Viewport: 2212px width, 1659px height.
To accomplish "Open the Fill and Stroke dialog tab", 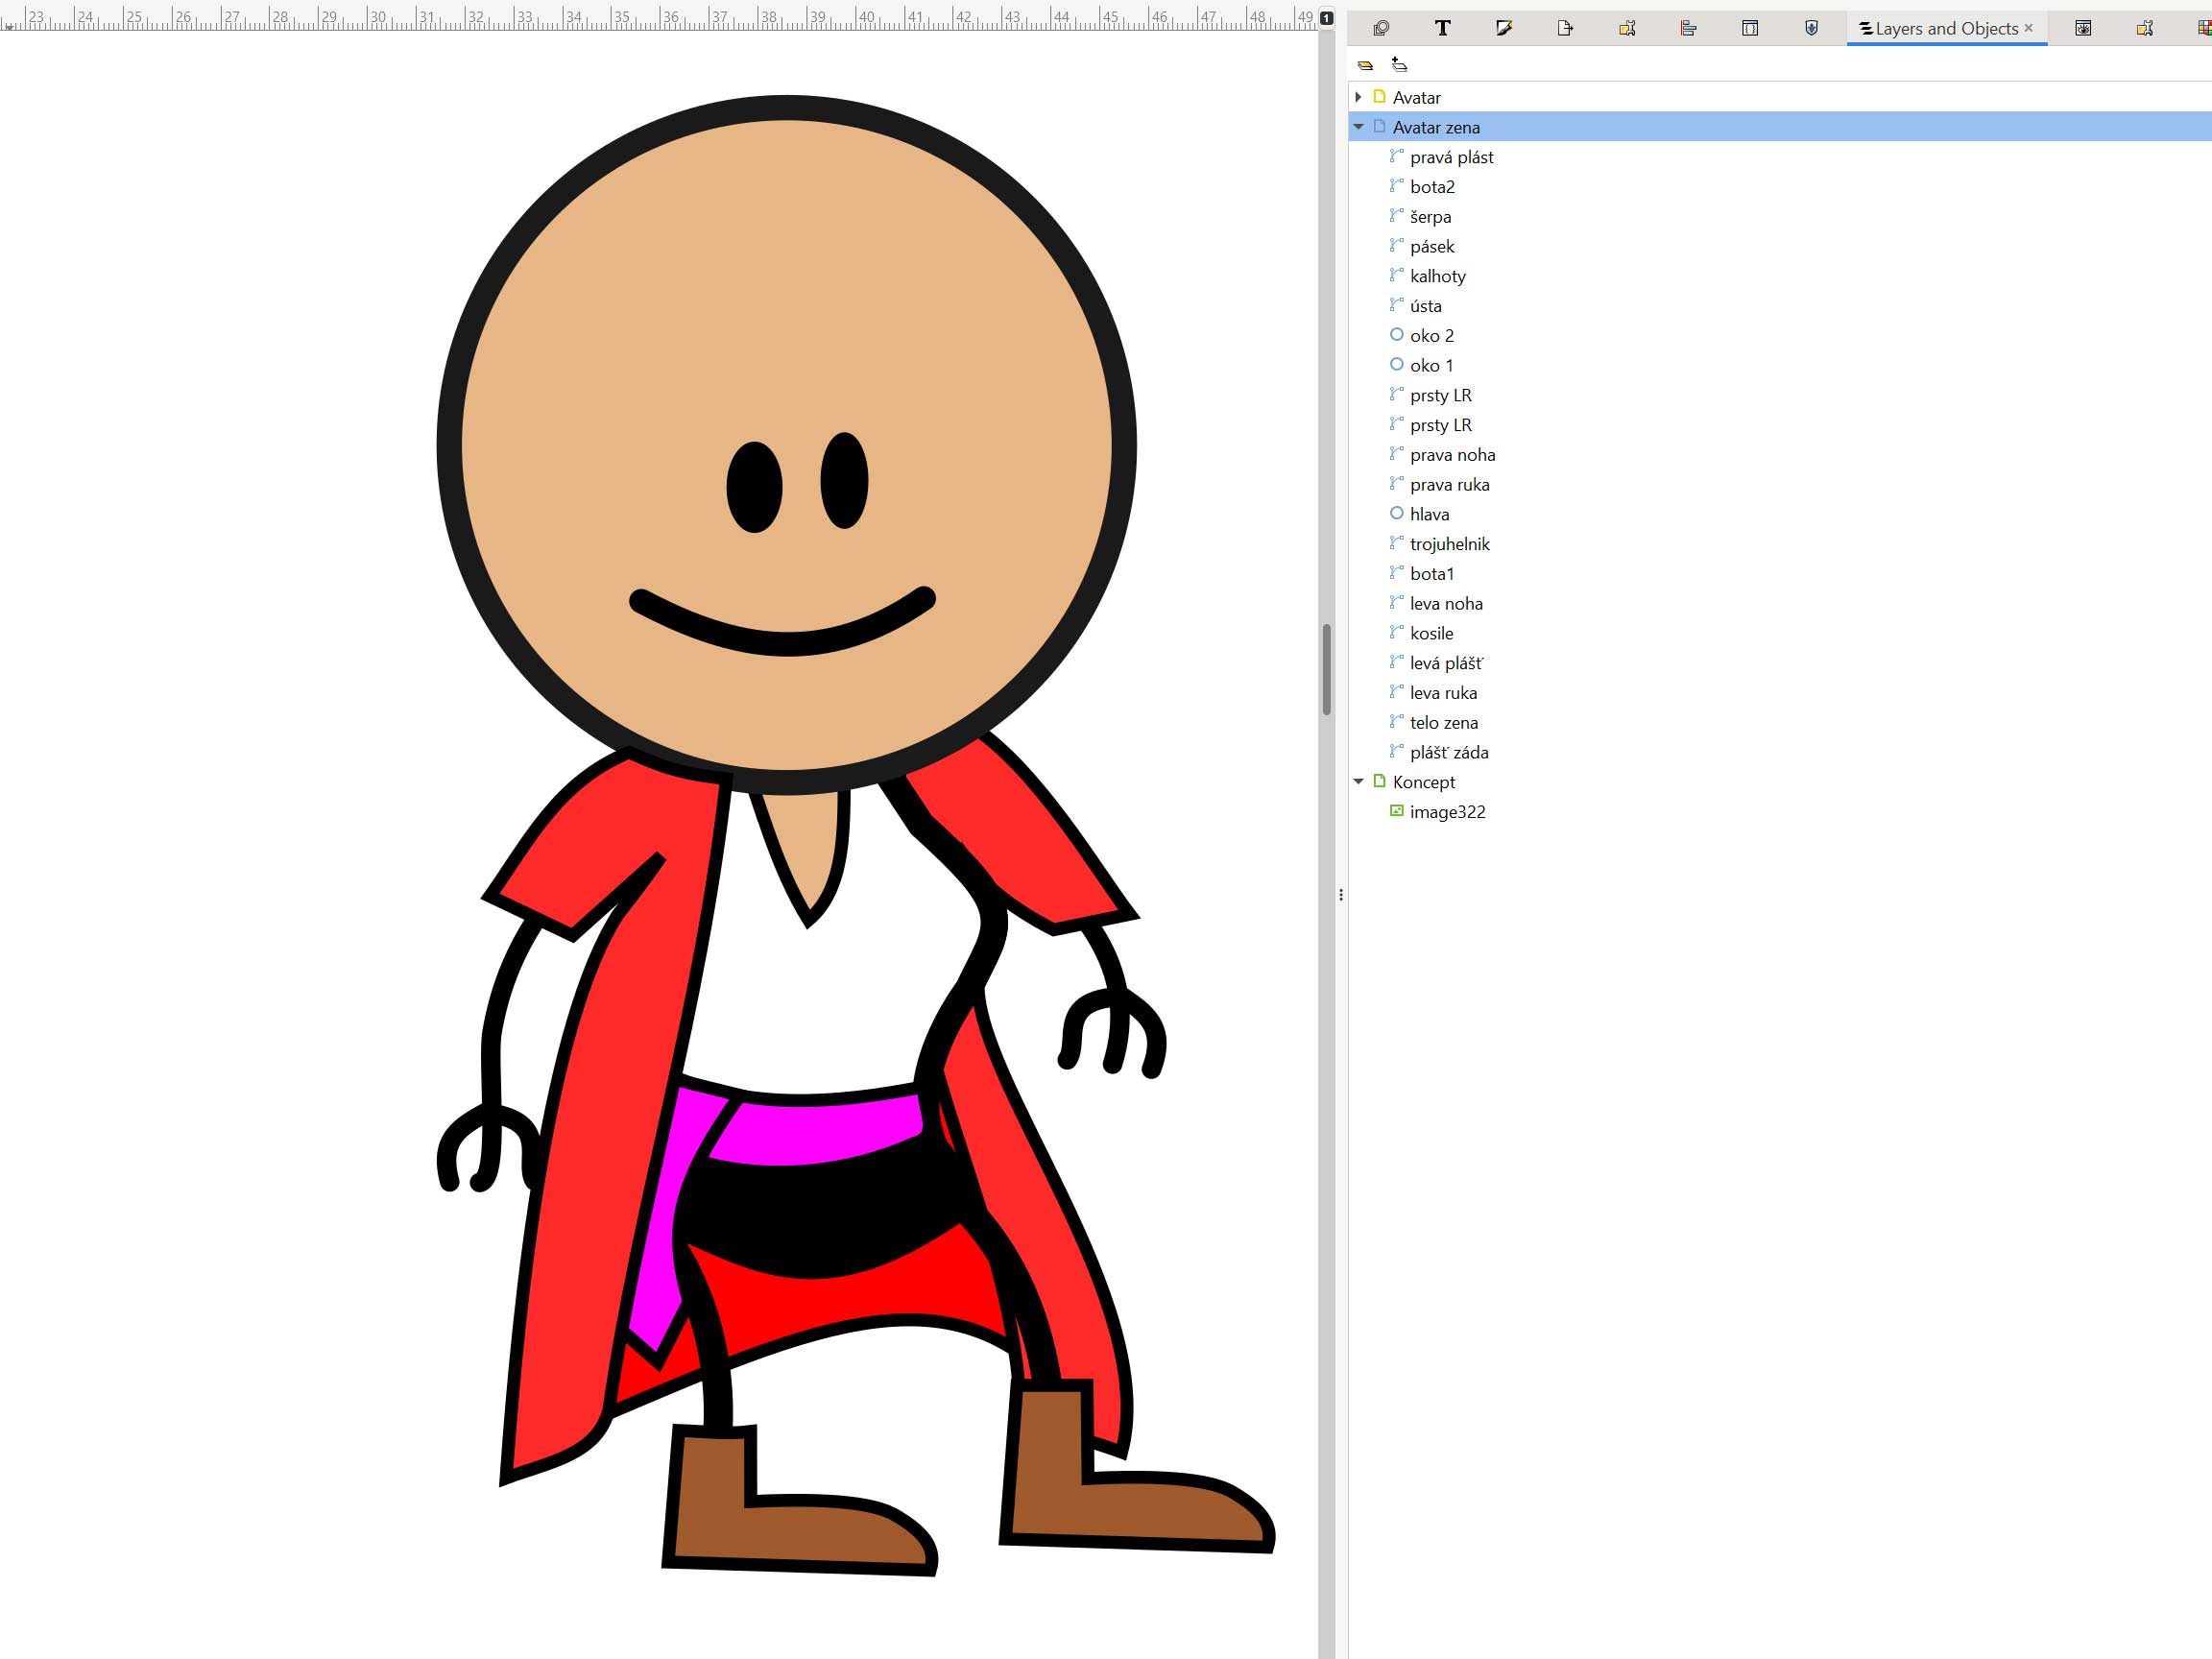I will point(1503,28).
